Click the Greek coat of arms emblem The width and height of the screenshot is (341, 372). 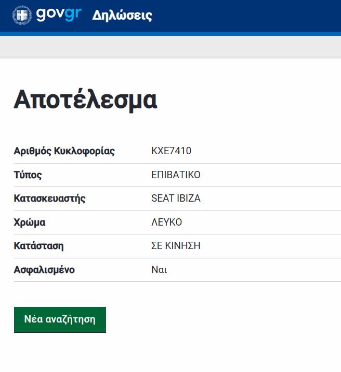pos(22,15)
